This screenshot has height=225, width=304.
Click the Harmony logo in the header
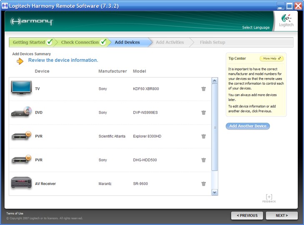point(32,21)
